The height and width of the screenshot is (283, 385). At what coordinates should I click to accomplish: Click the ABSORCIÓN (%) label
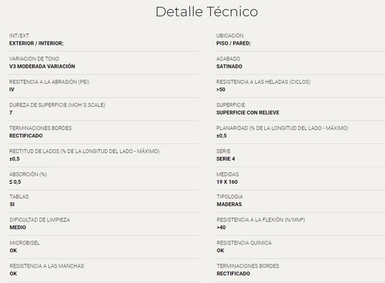tap(28, 174)
